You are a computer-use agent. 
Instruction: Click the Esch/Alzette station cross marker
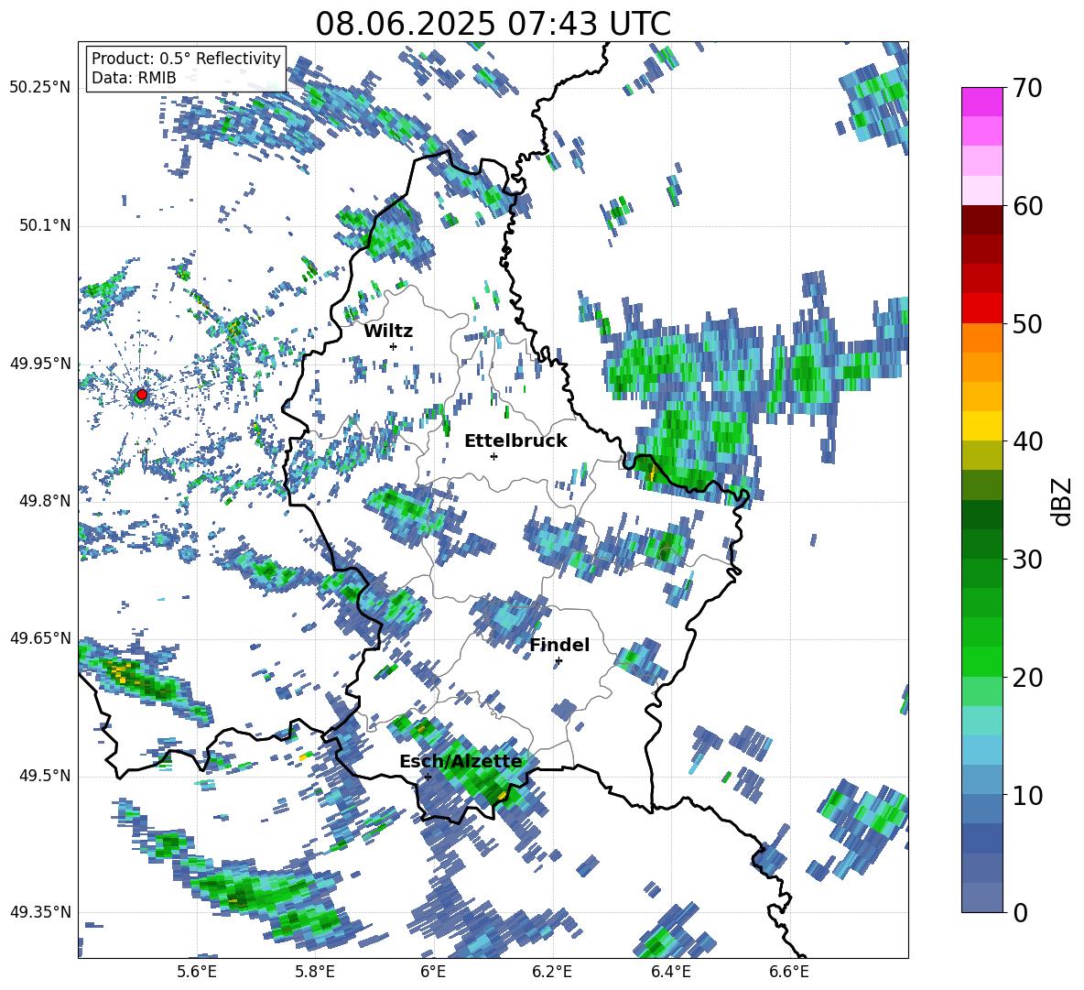click(428, 777)
